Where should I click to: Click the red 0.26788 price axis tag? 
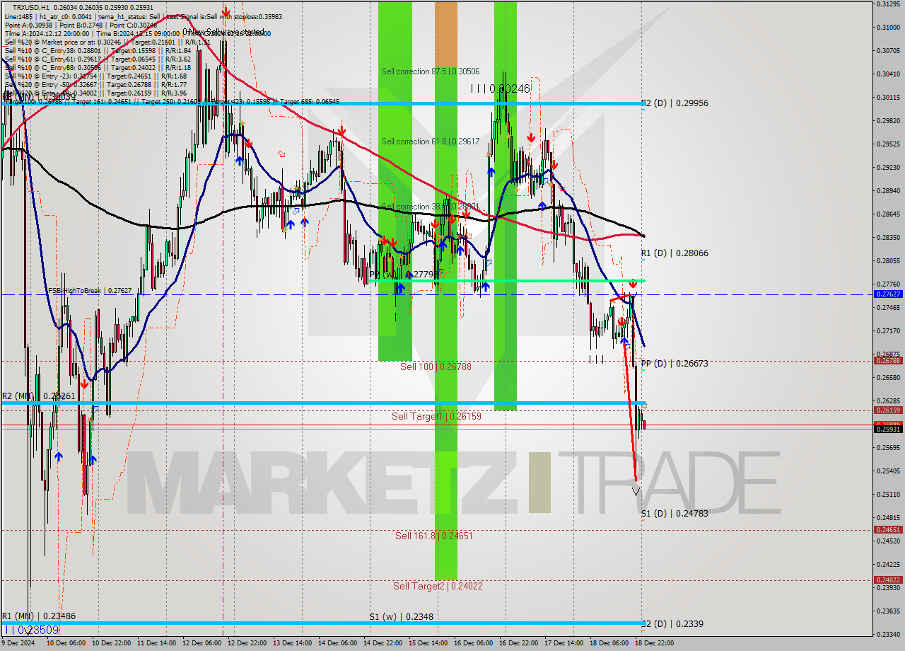888,360
